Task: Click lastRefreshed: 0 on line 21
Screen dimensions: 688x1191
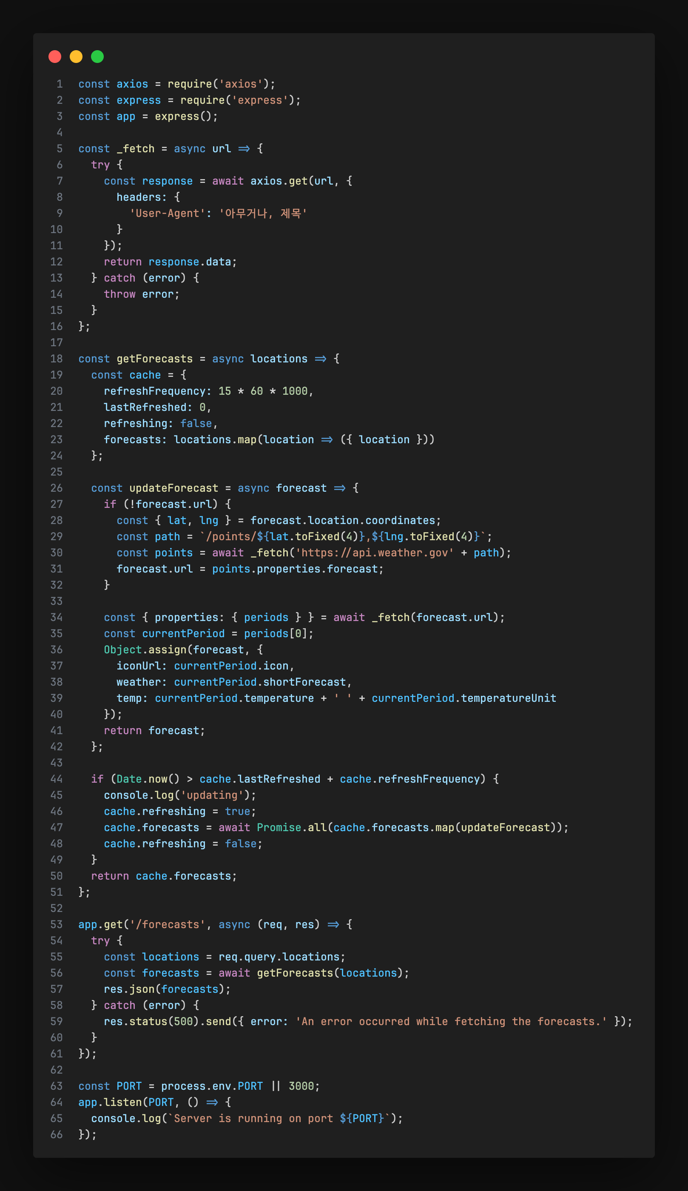Action: point(154,407)
